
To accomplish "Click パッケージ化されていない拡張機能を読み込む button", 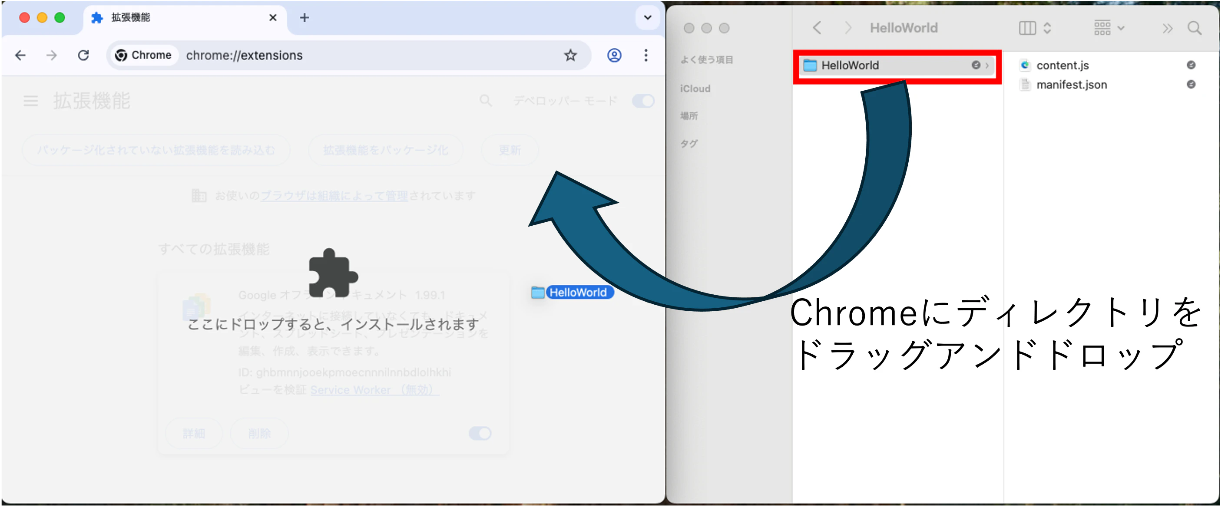I will coord(156,150).
